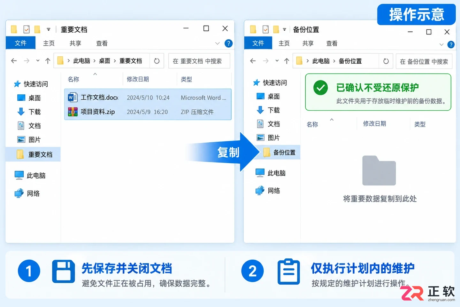Open the 文件 tab in 重要文档 window

(x=20, y=43)
